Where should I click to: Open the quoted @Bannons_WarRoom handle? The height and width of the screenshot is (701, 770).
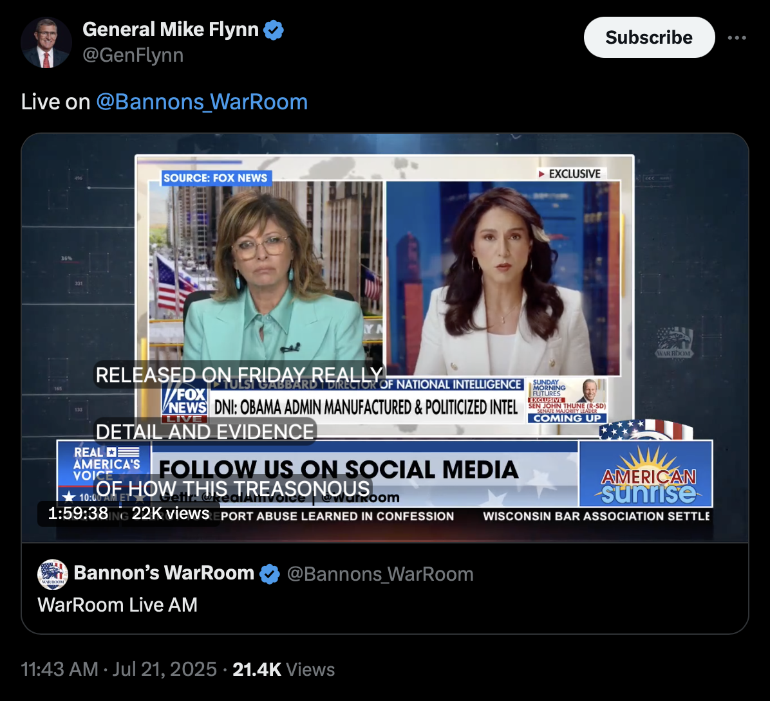pyautogui.click(x=380, y=574)
